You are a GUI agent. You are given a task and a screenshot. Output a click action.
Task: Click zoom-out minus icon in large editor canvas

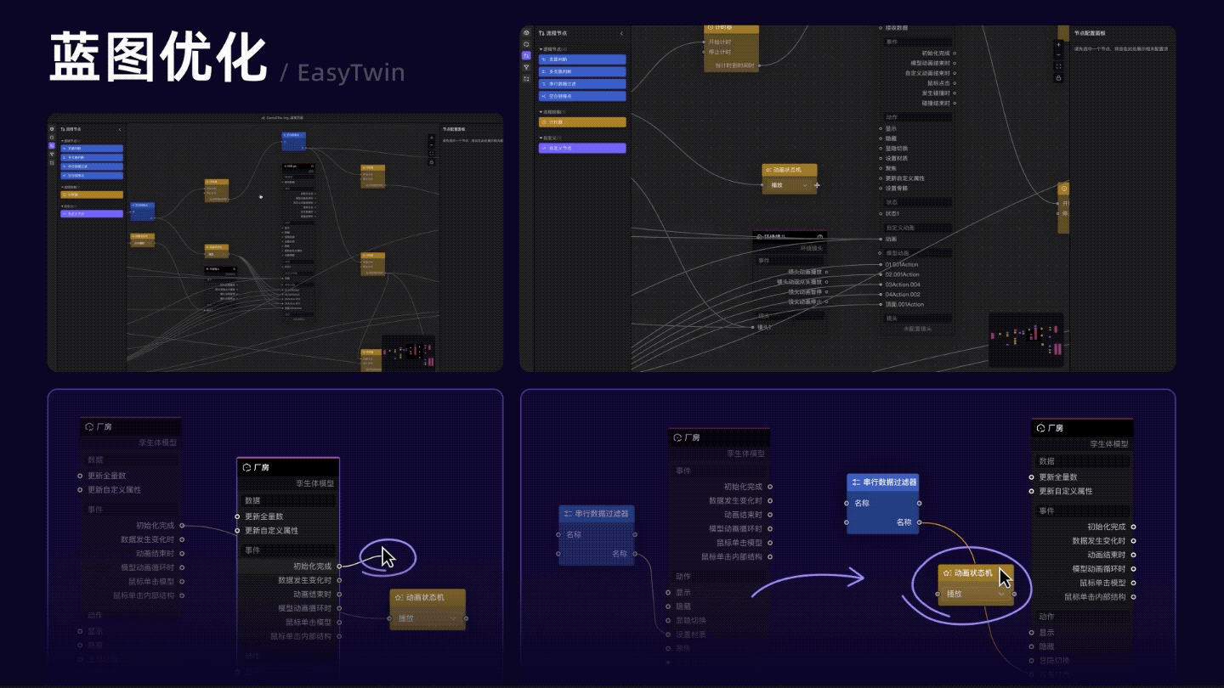1058,55
